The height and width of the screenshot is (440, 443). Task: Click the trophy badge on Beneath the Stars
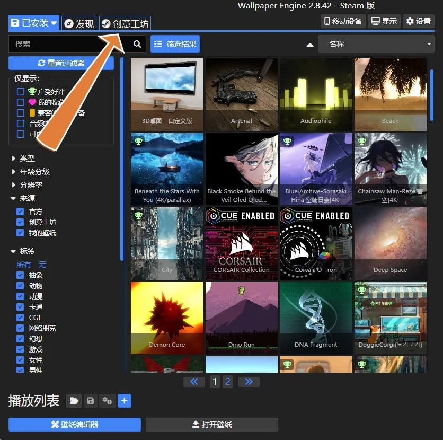138,140
